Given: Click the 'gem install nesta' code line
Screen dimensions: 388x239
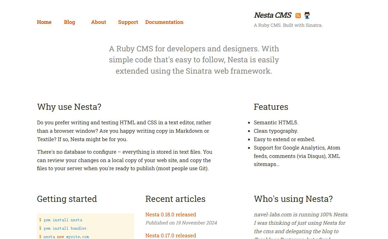Looking at the screenshot, I should [x=63, y=220].
